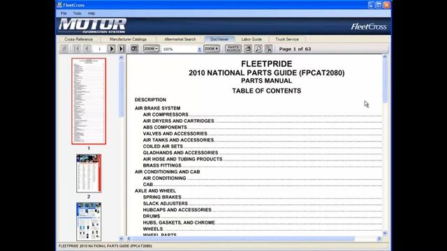Switch to Aftermarket Search tab

(x=180, y=39)
